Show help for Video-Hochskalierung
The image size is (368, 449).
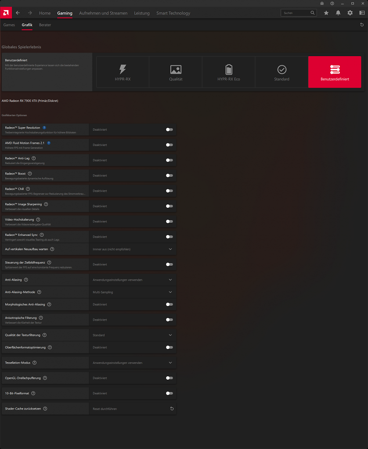tap(38, 220)
